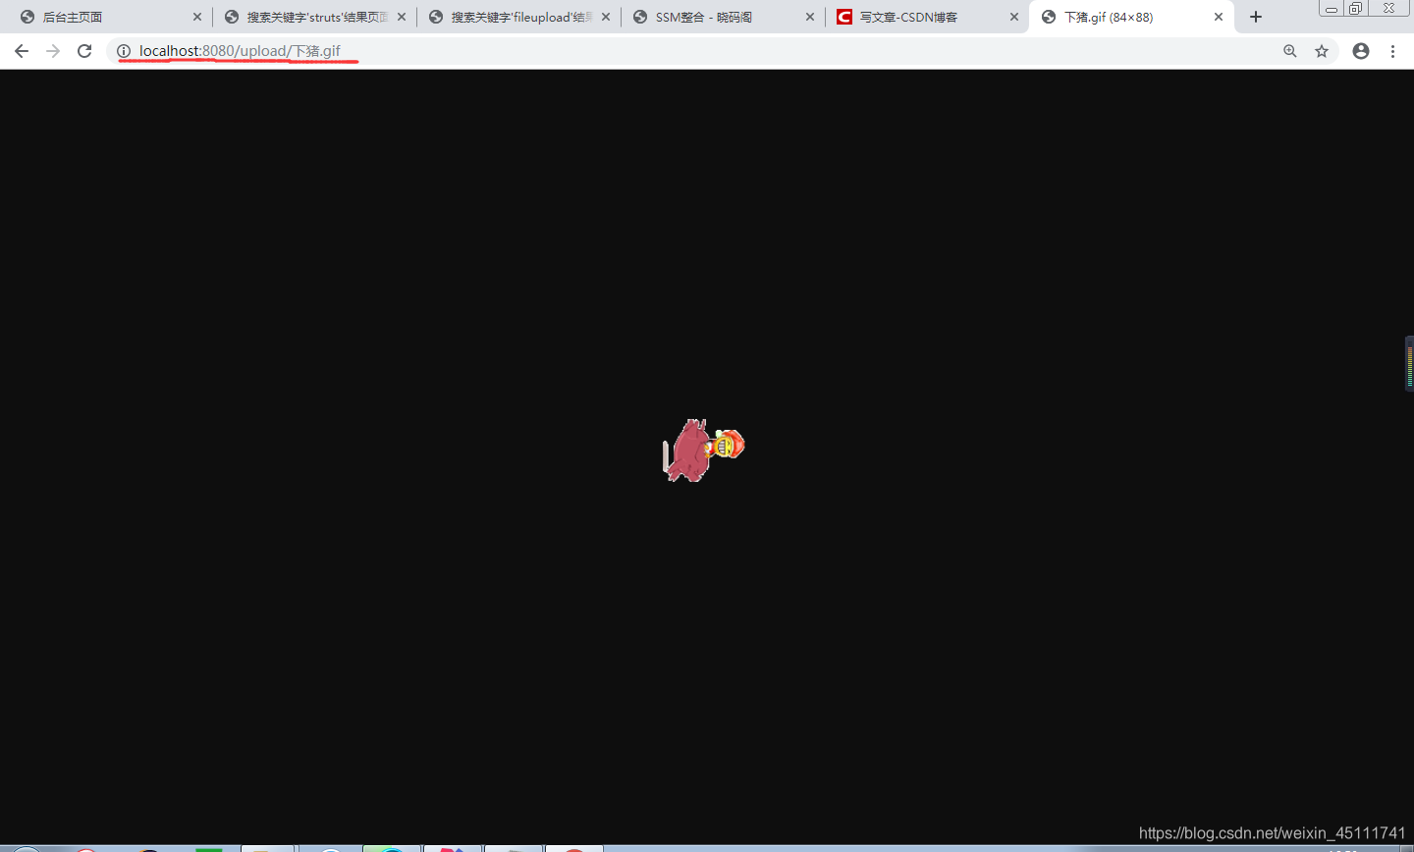Click the colored volume meter widget at right edge
This screenshot has height=852, width=1414.
[1409, 363]
